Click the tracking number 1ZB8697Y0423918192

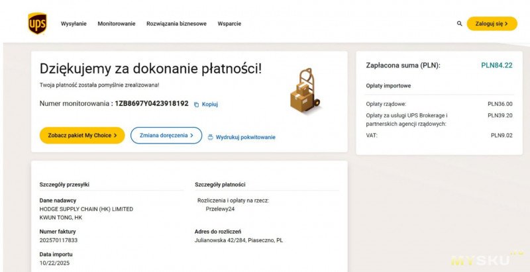152,104
